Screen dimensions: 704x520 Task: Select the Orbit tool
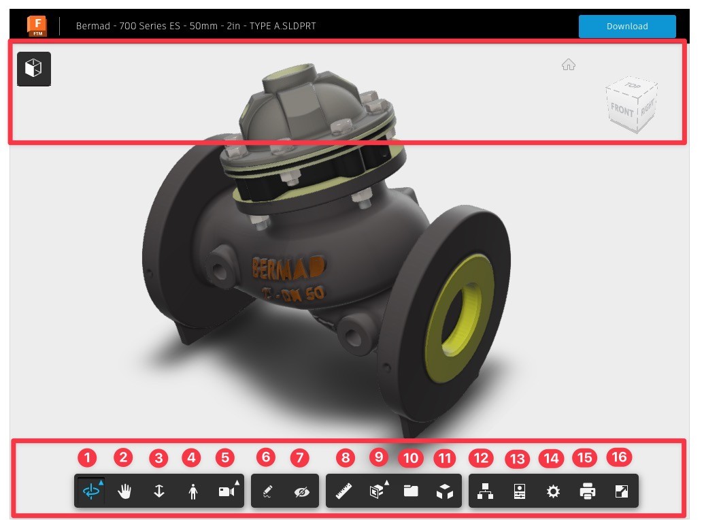[x=91, y=491]
